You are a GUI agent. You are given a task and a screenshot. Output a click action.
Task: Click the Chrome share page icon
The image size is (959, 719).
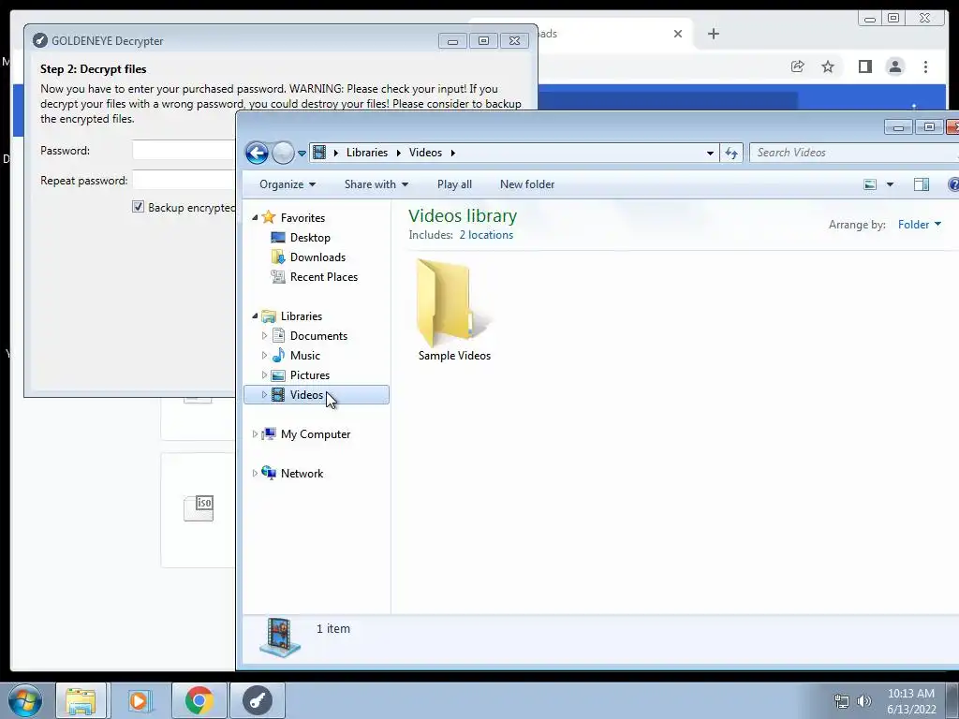click(x=797, y=66)
